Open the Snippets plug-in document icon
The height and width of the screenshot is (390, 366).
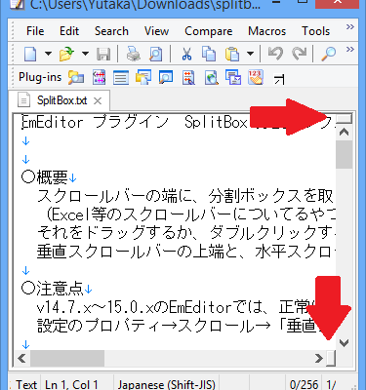click(188, 78)
